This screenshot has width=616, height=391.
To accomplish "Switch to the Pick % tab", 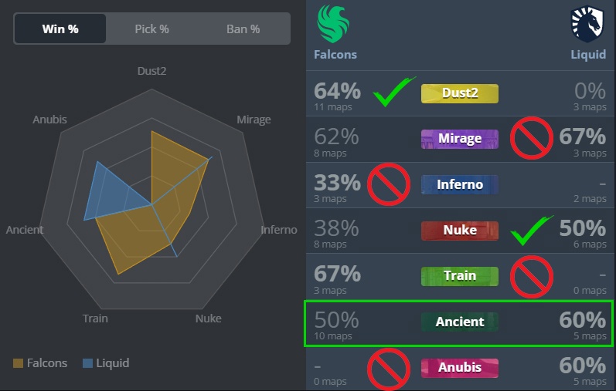I will 151,29.
